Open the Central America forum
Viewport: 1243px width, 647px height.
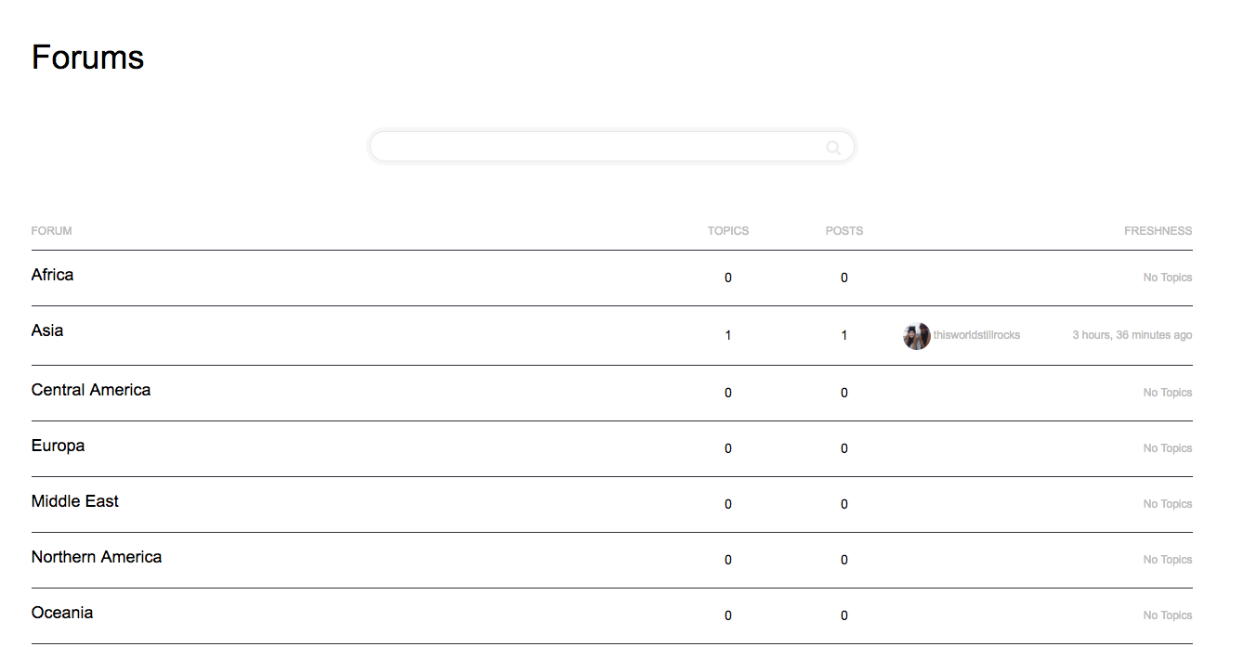[x=91, y=390]
